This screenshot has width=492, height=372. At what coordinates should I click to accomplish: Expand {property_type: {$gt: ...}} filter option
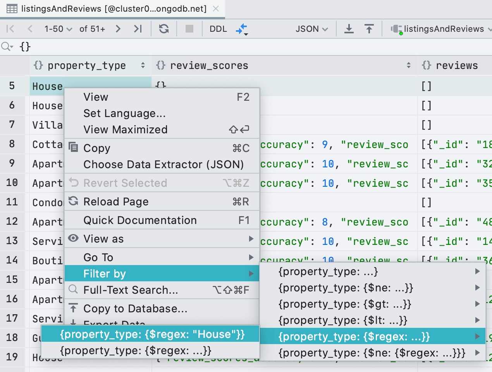373,304
